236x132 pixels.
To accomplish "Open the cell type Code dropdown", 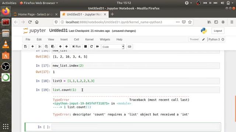I will [113, 47].
